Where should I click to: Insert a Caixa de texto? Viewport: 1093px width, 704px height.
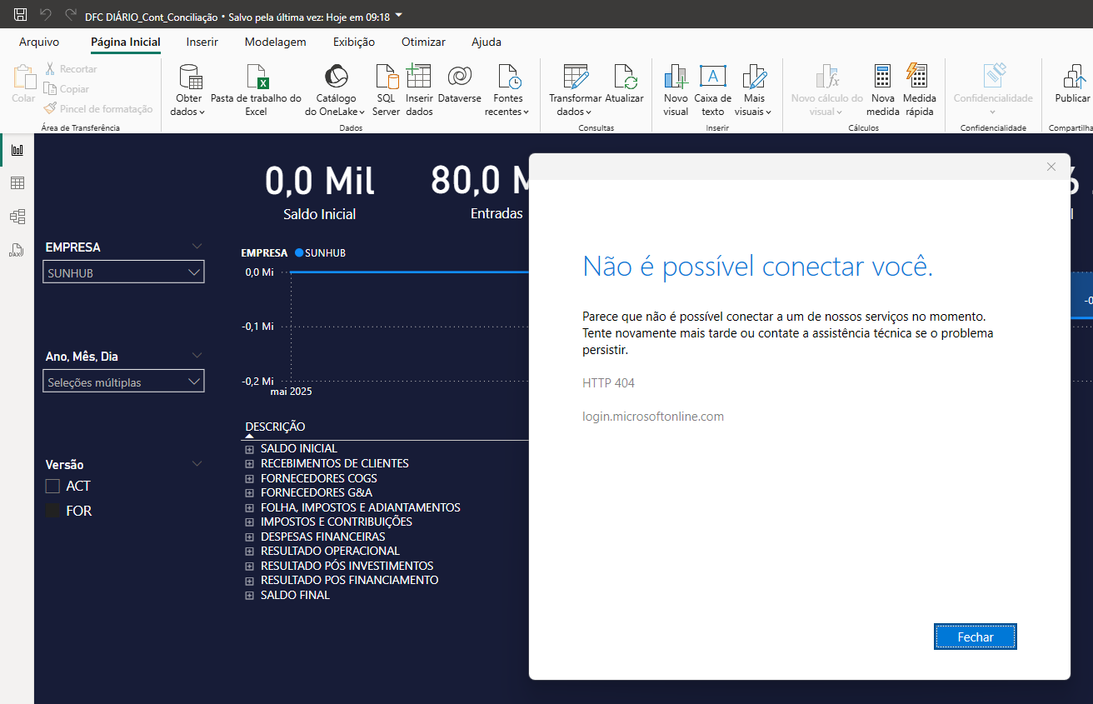click(x=712, y=77)
